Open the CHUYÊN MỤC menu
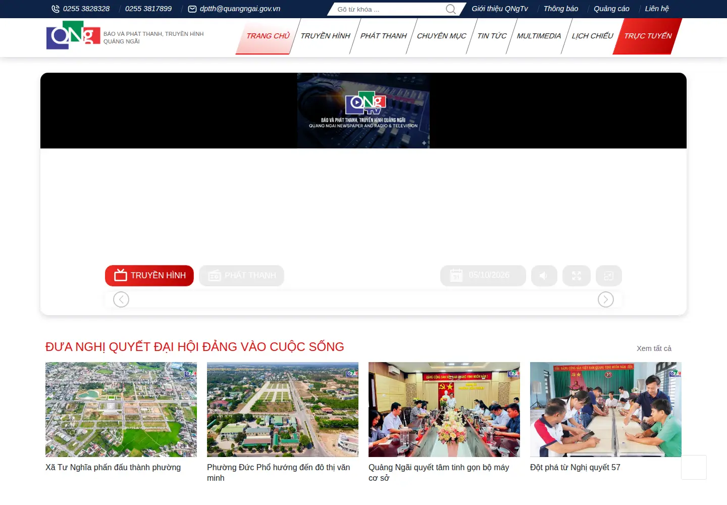The image size is (727, 505). pos(441,36)
